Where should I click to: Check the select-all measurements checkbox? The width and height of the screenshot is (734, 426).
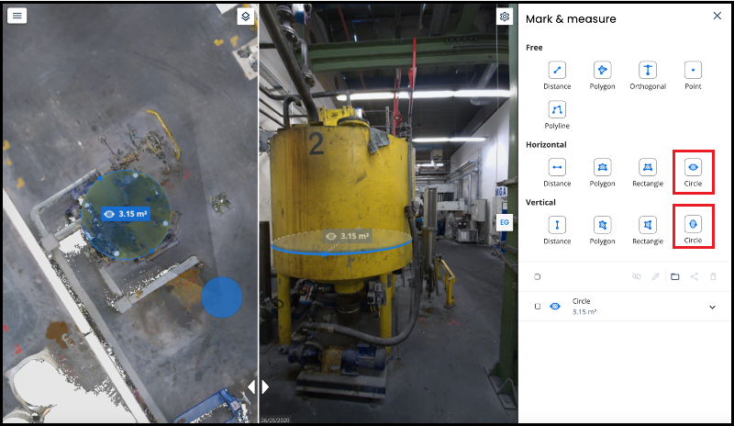(538, 277)
